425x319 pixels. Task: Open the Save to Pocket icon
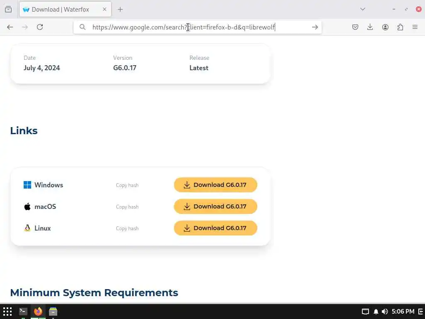coord(355,27)
